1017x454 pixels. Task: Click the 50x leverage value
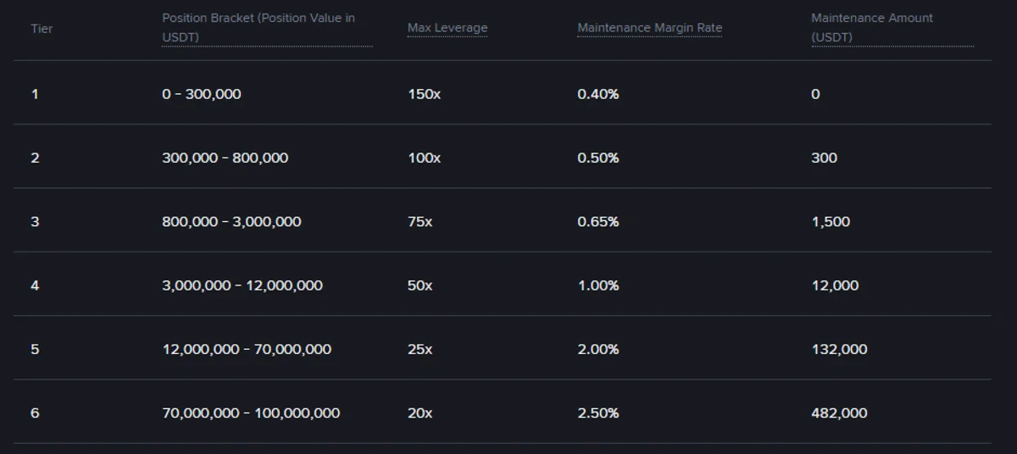pos(420,285)
